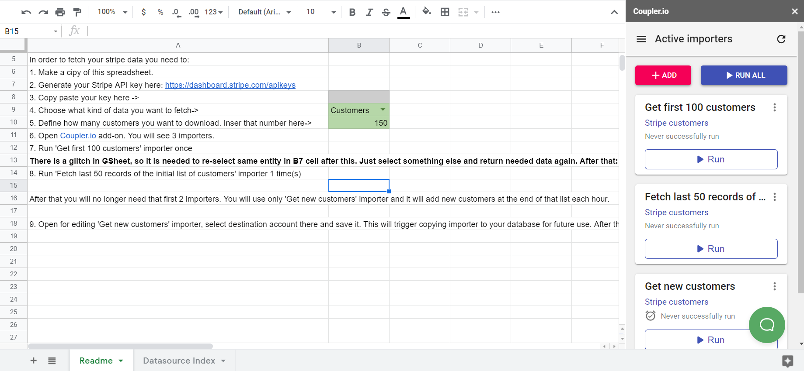Screen dimensions: 804x371
Task: Collapse the menus with the up chevron
Action: click(x=614, y=12)
